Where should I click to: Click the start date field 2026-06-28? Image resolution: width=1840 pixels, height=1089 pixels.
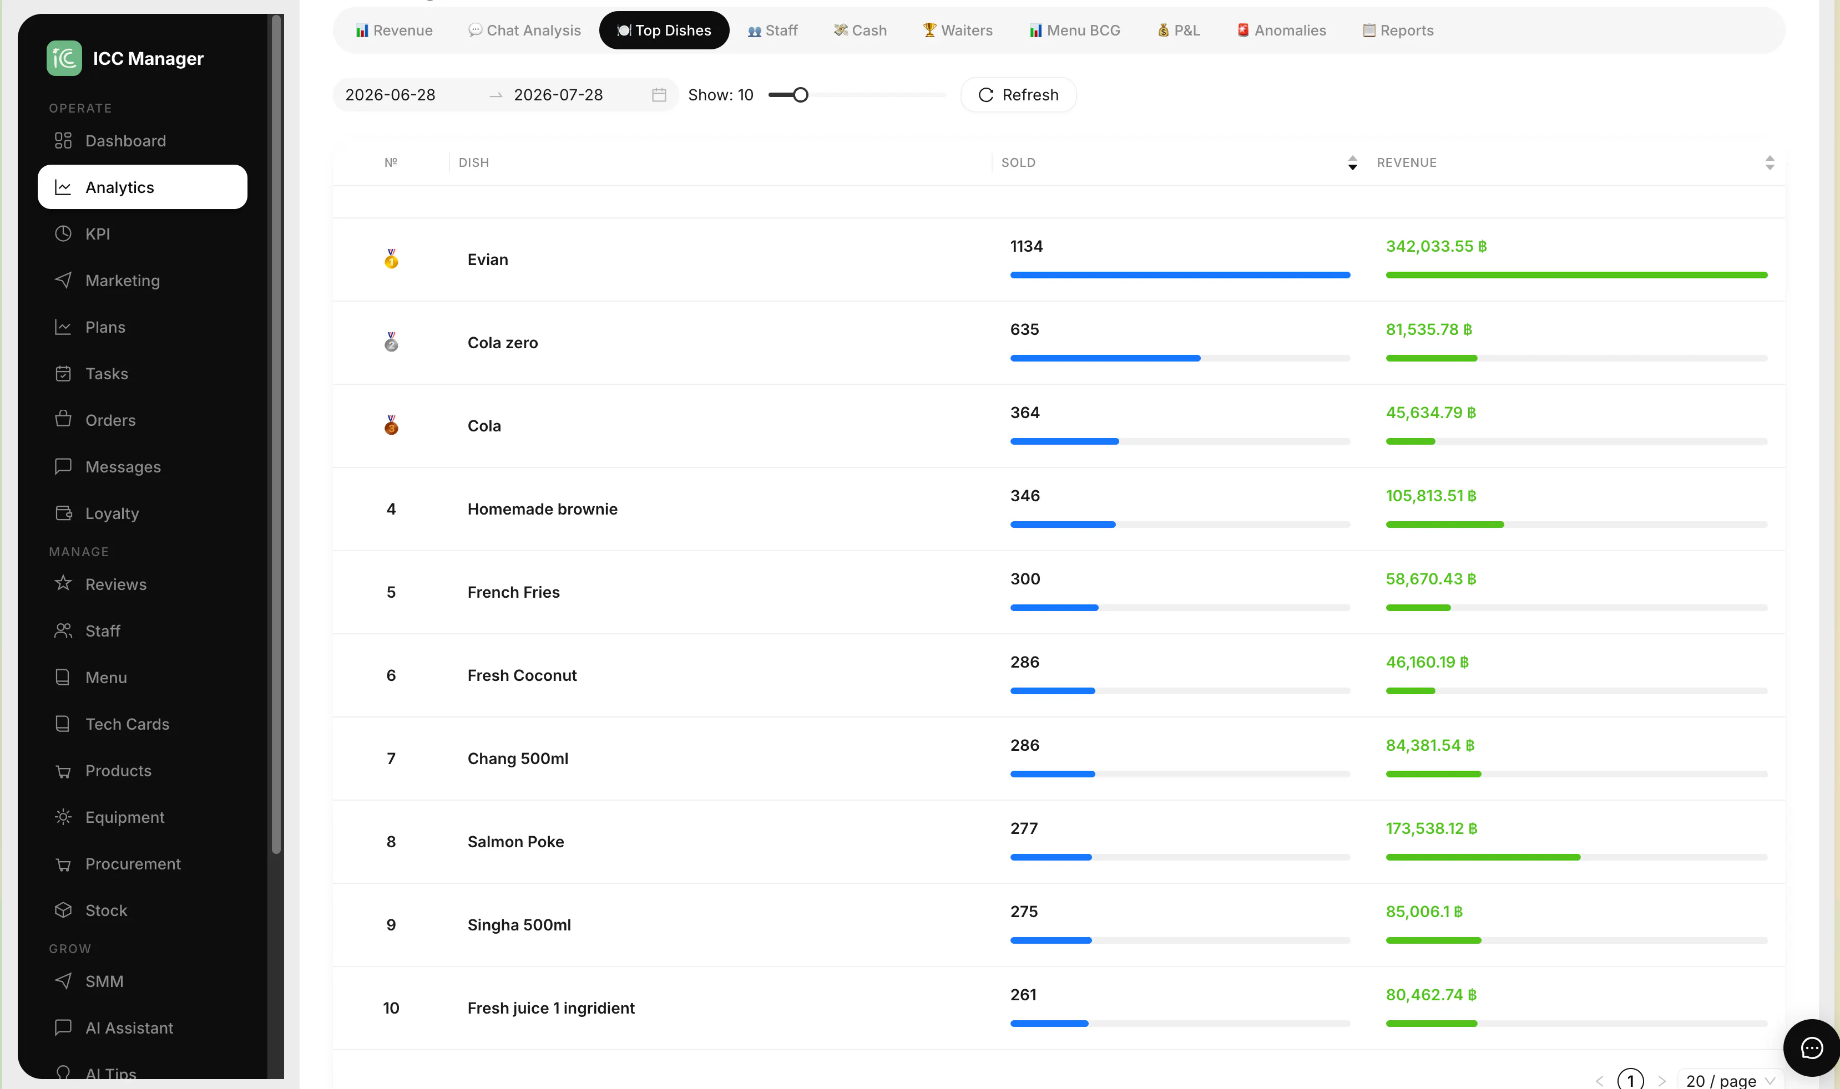(x=390, y=95)
